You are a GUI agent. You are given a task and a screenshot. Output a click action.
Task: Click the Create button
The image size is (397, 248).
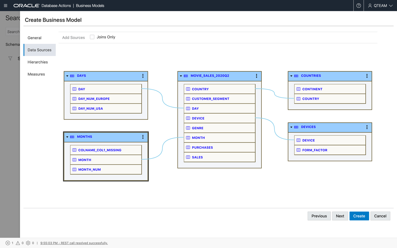(359, 216)
